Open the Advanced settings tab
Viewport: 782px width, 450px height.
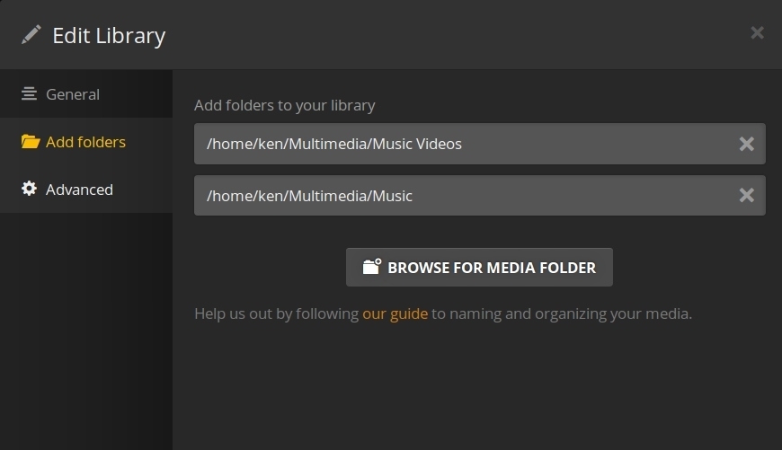(x=79, y=190)
